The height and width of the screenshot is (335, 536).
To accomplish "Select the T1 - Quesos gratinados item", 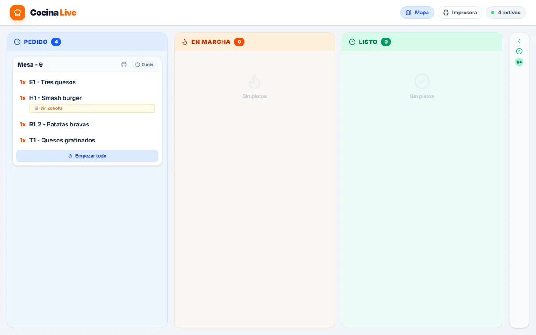I will coord(87,140).
